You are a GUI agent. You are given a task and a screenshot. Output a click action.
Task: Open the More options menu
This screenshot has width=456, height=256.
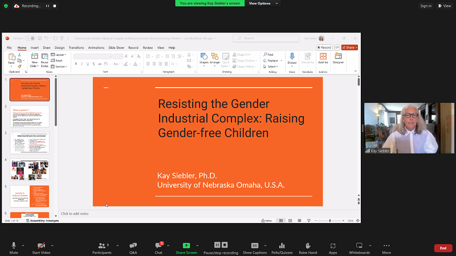click(386, 246)
